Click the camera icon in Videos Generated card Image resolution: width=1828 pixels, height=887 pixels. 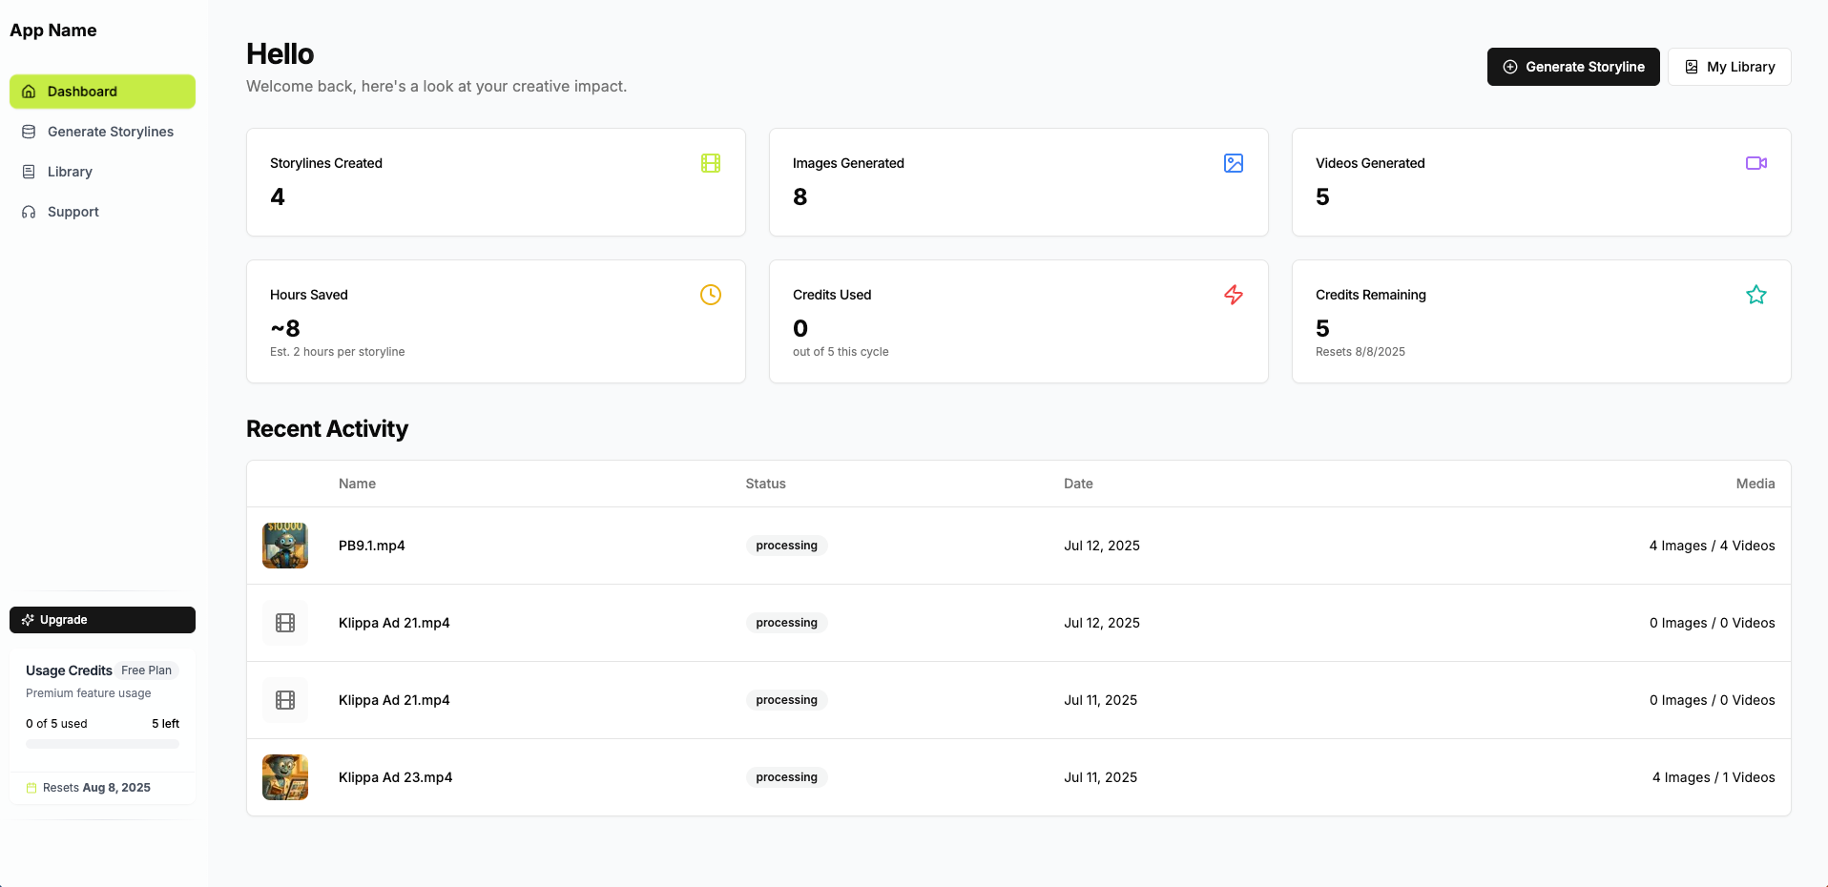pos(1755,163)
